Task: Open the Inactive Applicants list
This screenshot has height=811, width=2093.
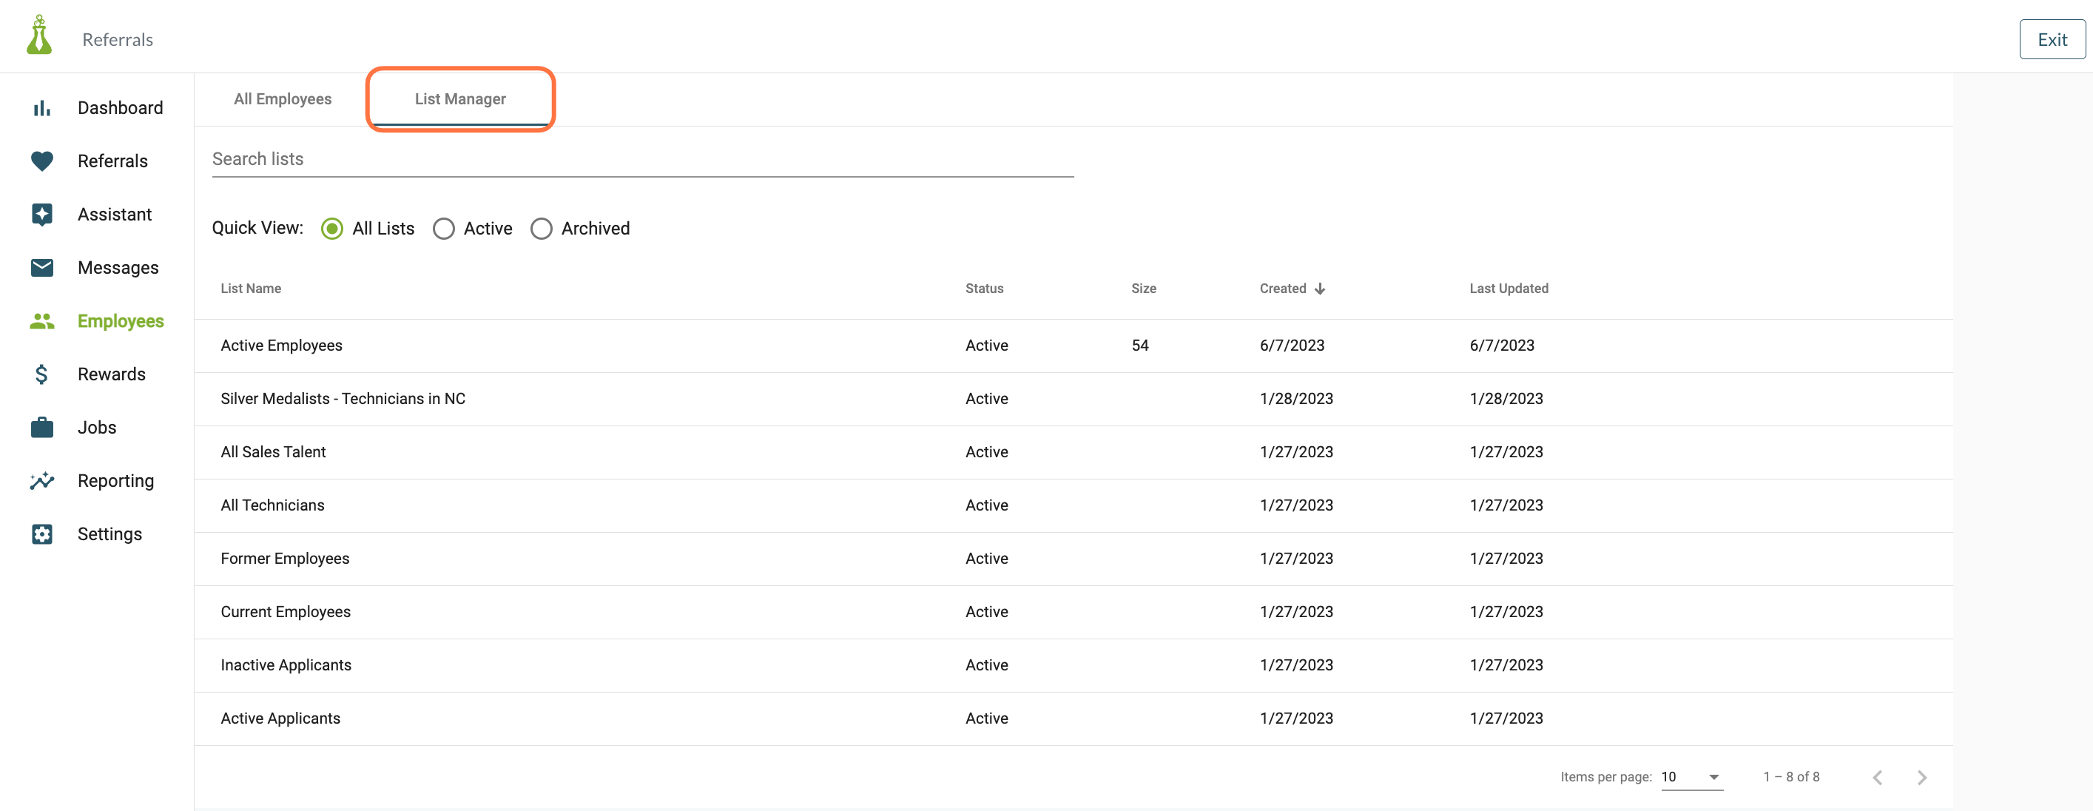Action: tap(285, 664)
